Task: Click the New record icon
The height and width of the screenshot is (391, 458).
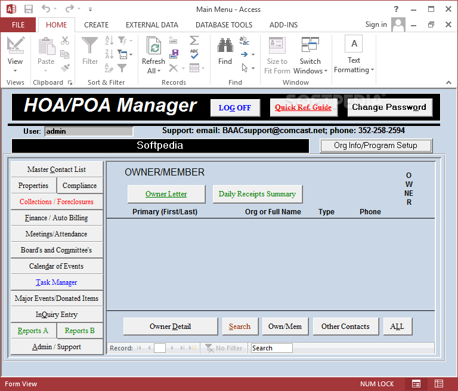Action: point(173,40)
